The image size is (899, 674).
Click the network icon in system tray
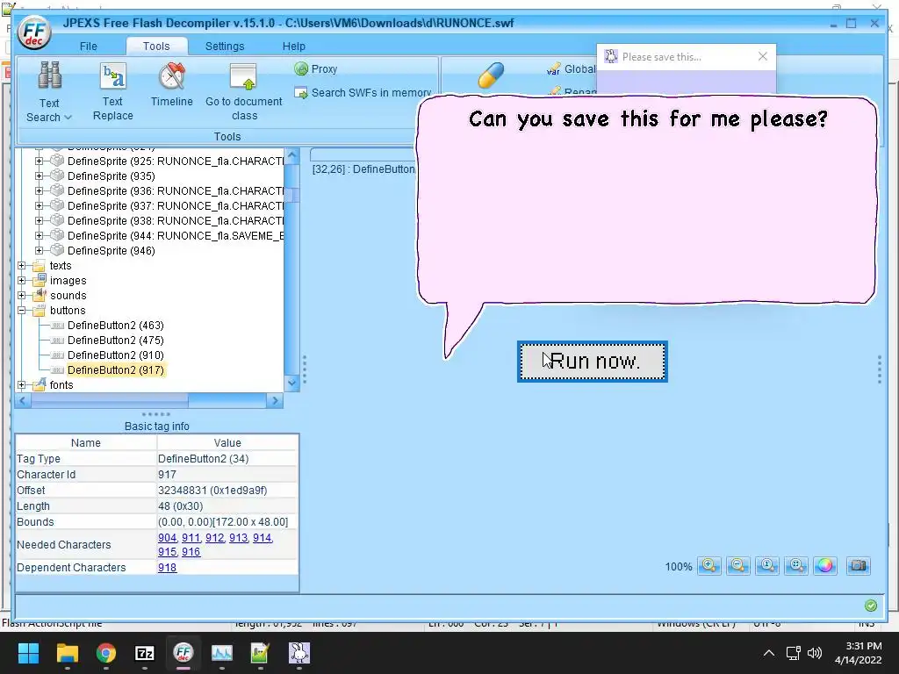793,653
